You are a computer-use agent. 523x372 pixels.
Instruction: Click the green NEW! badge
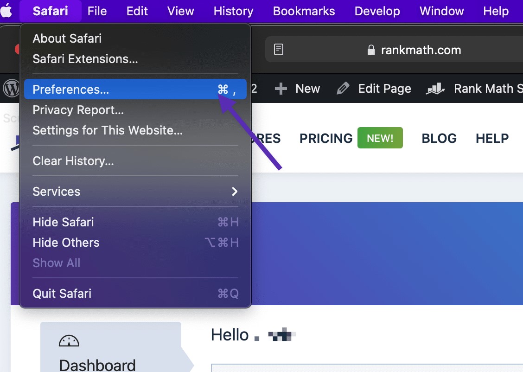pyautogui.click(x=380, y=138)
